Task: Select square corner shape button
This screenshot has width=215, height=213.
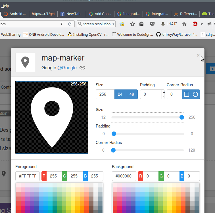Action: coord(187,94)
